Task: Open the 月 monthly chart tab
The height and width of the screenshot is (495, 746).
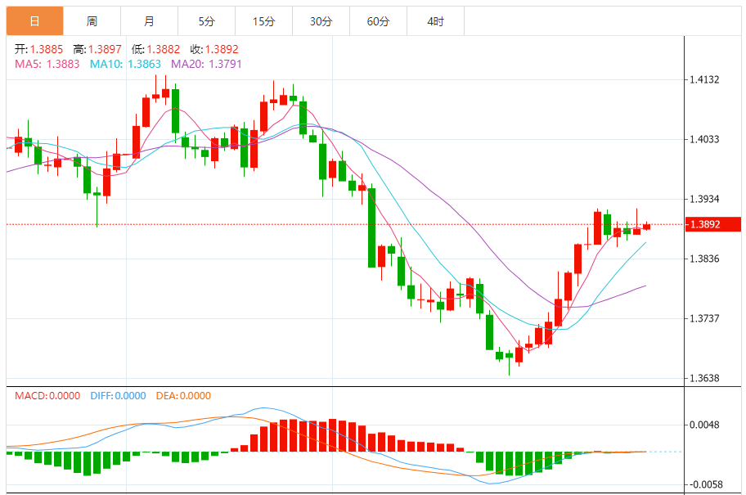Action: point(149,21)
